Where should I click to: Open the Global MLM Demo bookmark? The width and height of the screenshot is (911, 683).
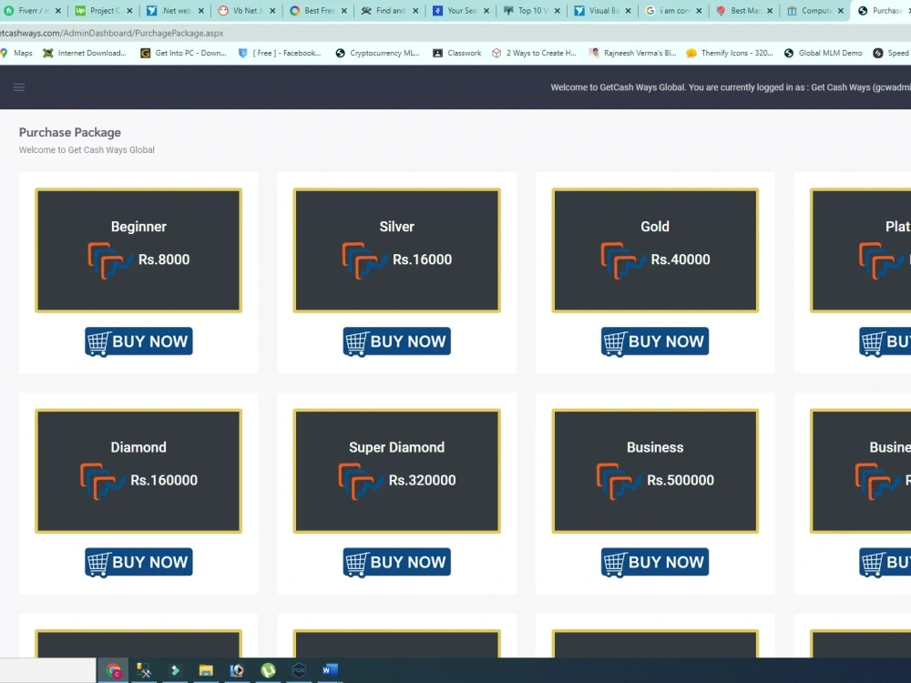coord(824,53)
